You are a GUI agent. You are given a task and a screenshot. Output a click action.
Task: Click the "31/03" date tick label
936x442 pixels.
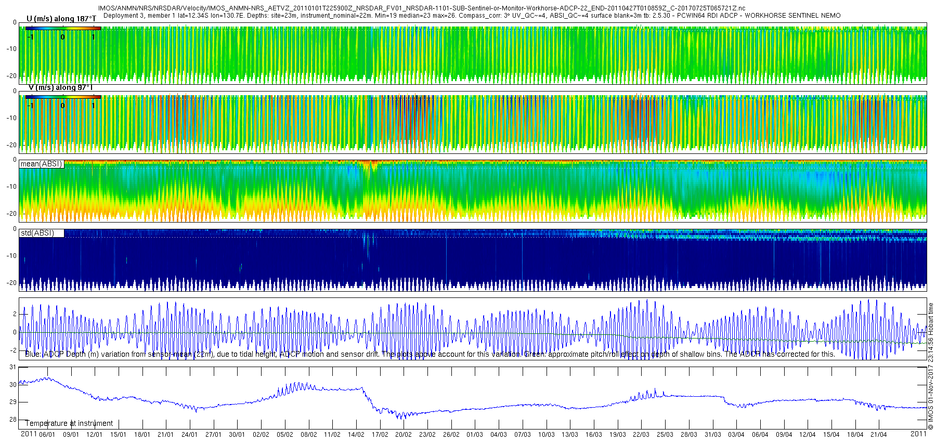click(x=713, y=435)
